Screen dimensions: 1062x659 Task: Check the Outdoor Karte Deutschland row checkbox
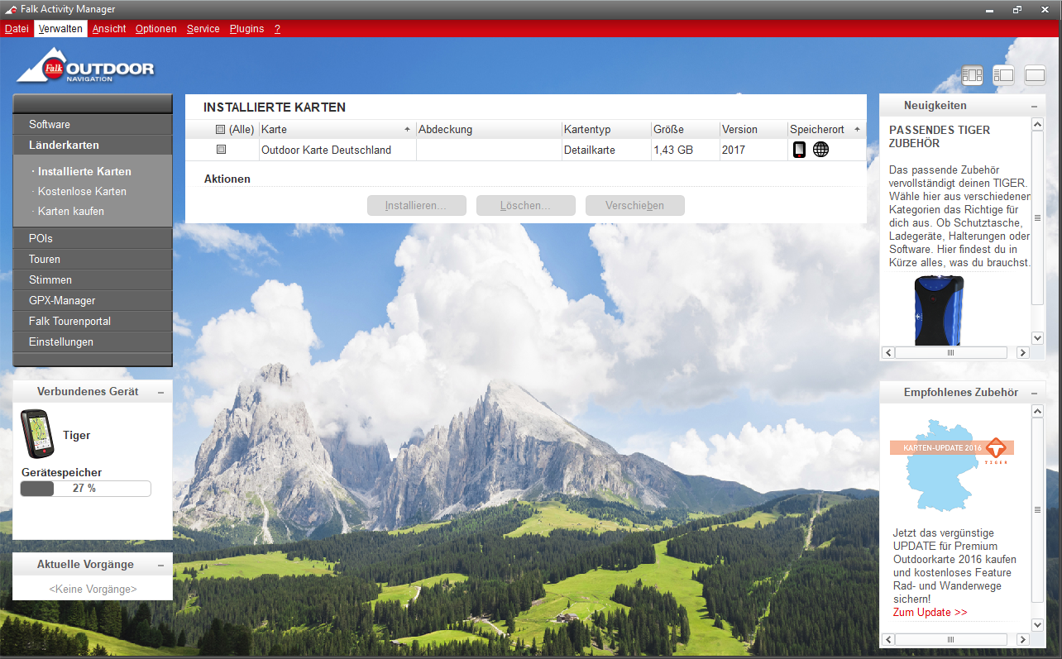(221, 150)
